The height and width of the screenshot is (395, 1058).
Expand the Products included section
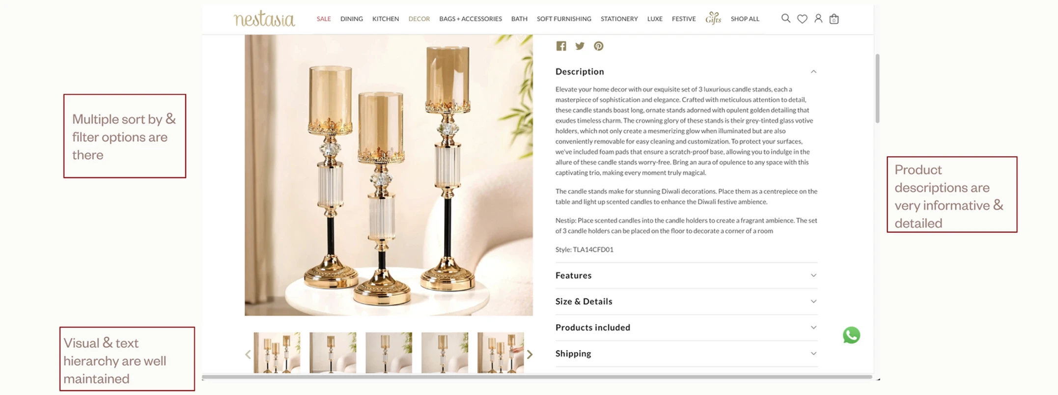tap(686, 328)
